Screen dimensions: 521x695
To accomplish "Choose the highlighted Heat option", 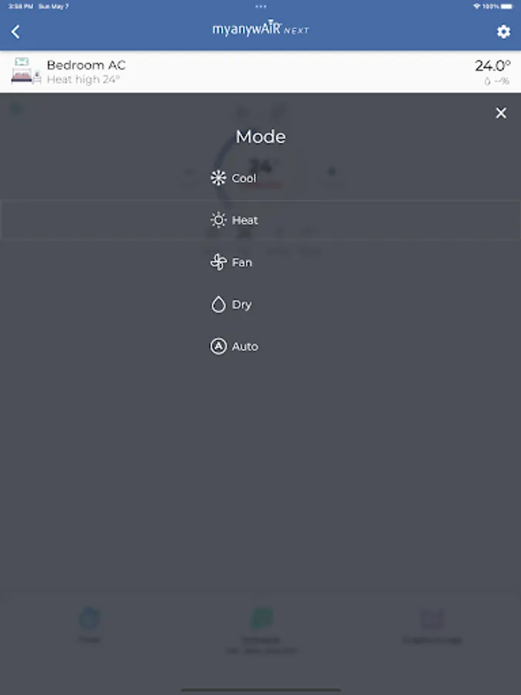I will click(261, 220).
